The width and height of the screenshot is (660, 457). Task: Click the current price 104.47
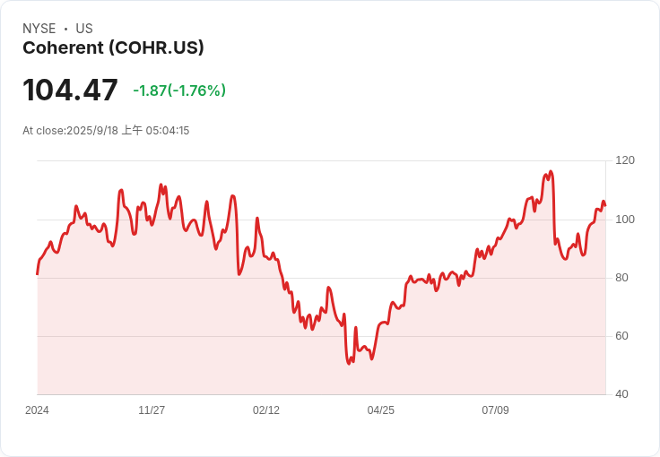coord(70,90)
